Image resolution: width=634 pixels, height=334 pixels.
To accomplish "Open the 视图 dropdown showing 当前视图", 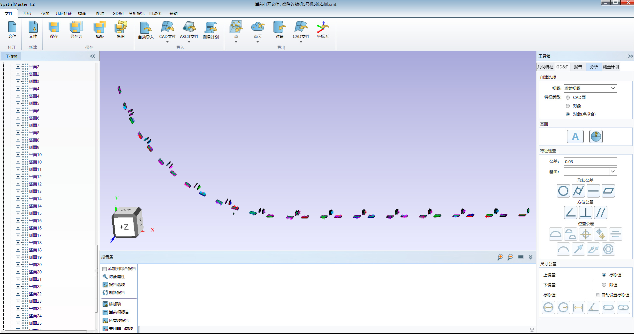I will pyautogui.click(x=590, y=89).
